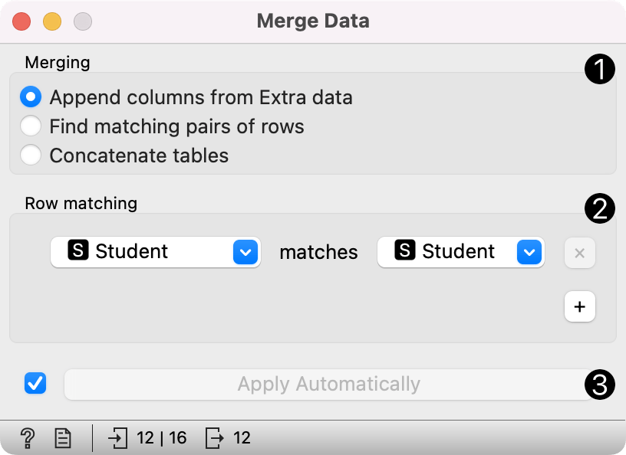This screenshot has width=626, height=455.
Task: Click the report document icon
Action: tap(63, 438)
